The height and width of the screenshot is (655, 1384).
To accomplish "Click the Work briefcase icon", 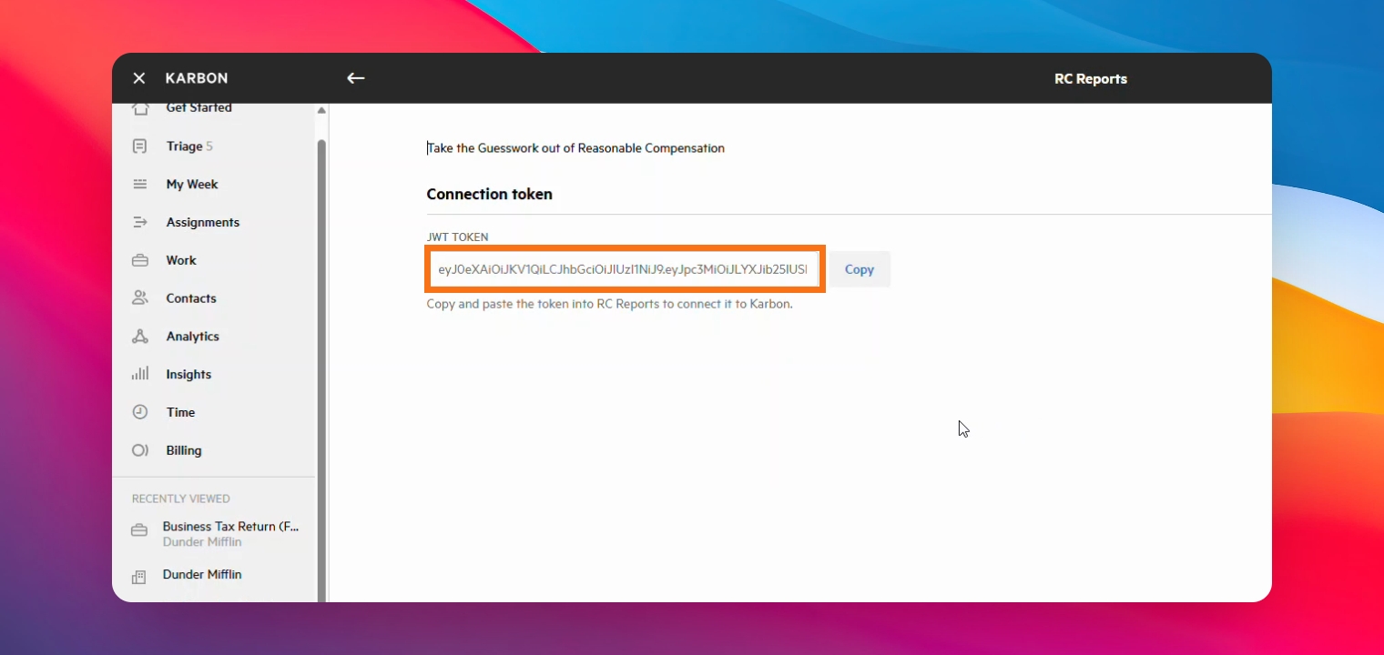I will click(140, 260).
